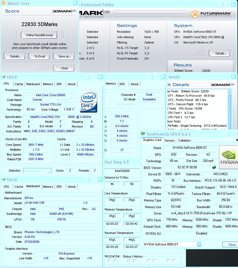
Task: Select the CPU tab in the lower CPU-Z window
Action: (x=6, y=187)
